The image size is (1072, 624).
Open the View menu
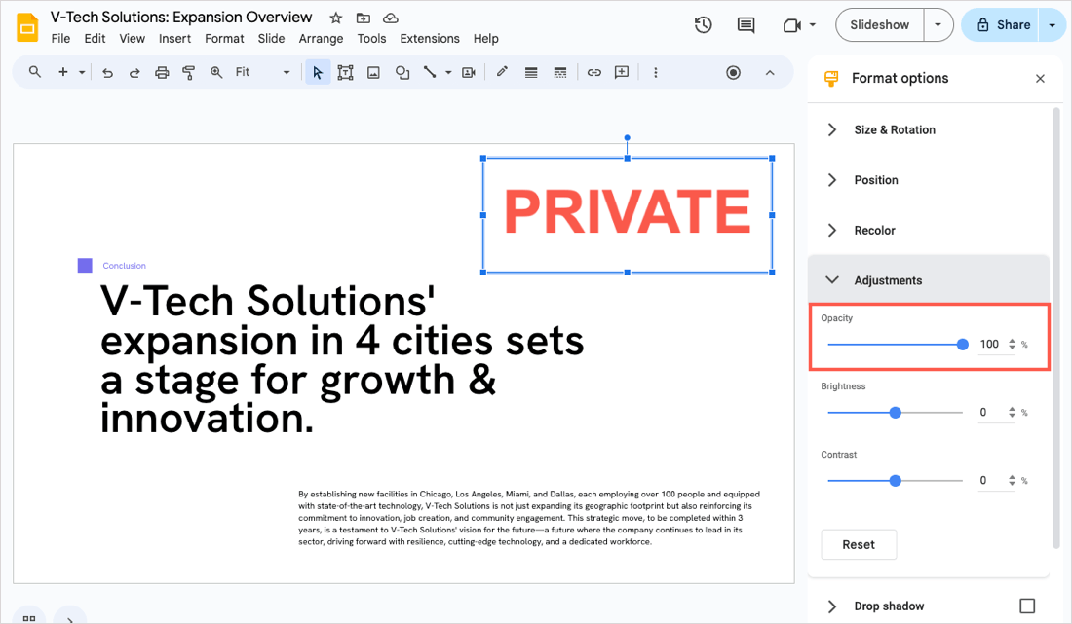click(x=132, y=39)
